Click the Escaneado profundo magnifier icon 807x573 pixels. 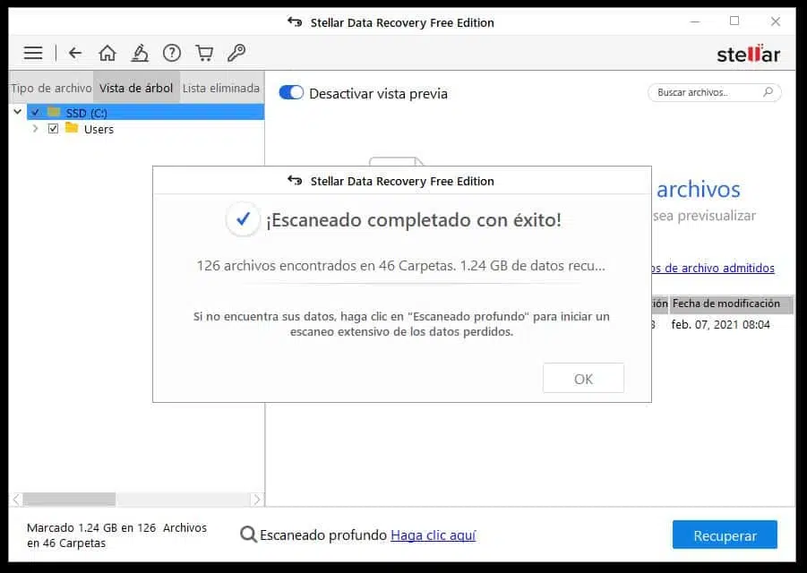[248, 535]
